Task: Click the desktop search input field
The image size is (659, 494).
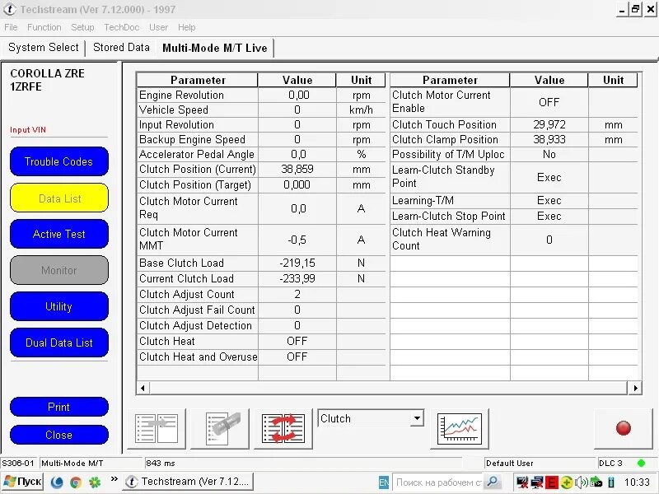Action: point(437,482)
